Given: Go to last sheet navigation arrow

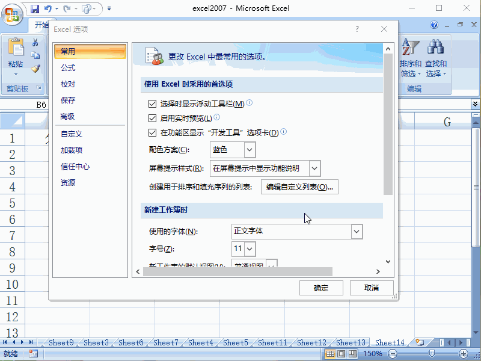Looking at the screenshot, I should coord(31,342).
